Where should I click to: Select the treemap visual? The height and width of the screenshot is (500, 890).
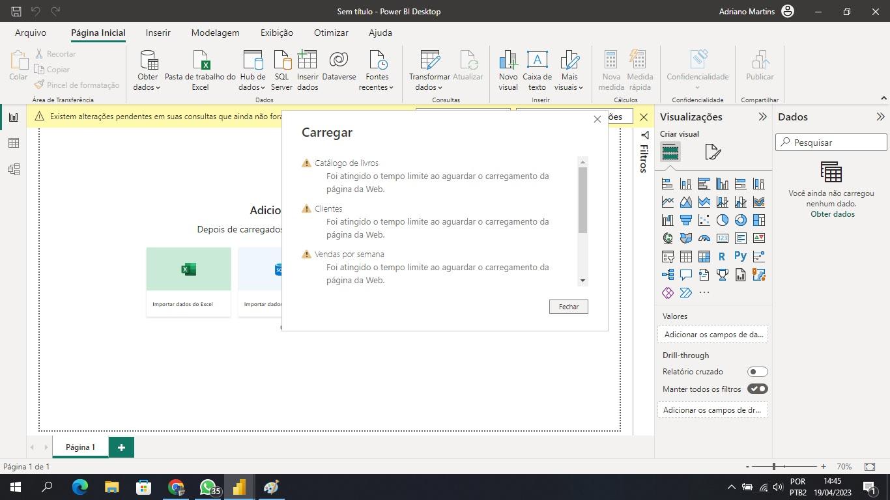pyautogui.click(x=759, y=220)
